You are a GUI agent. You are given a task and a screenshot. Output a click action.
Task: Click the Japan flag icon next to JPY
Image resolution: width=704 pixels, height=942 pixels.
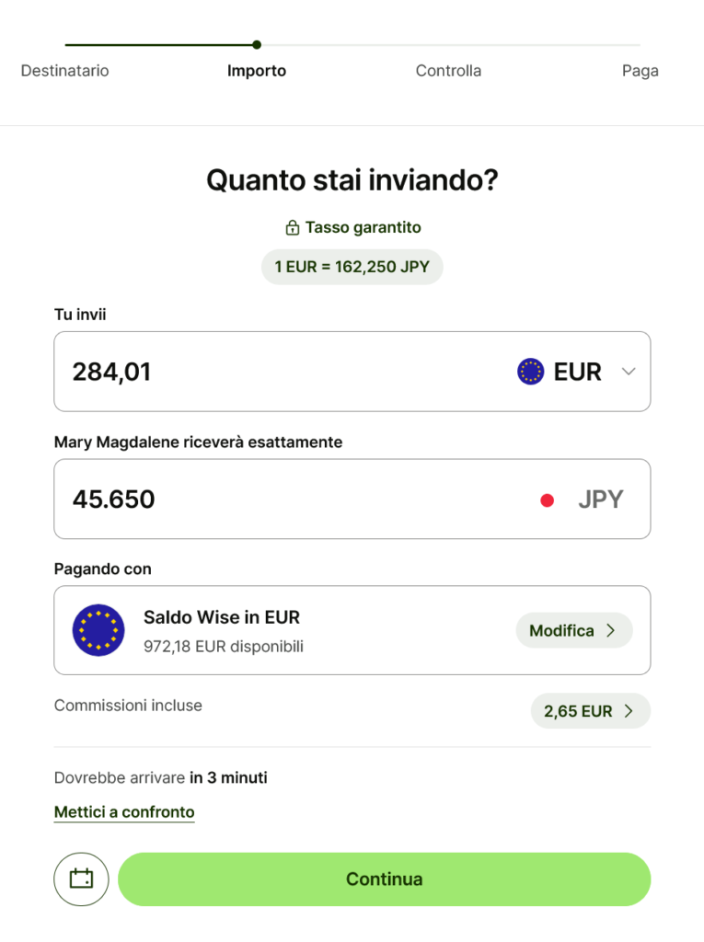(x=547, y=500)
